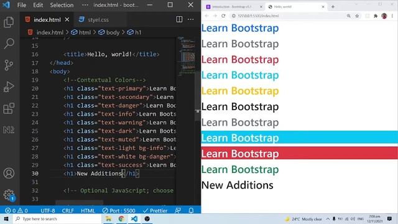398x224 pixels.
Task: Split the editor to the right
Action: [x=179, y=19]
